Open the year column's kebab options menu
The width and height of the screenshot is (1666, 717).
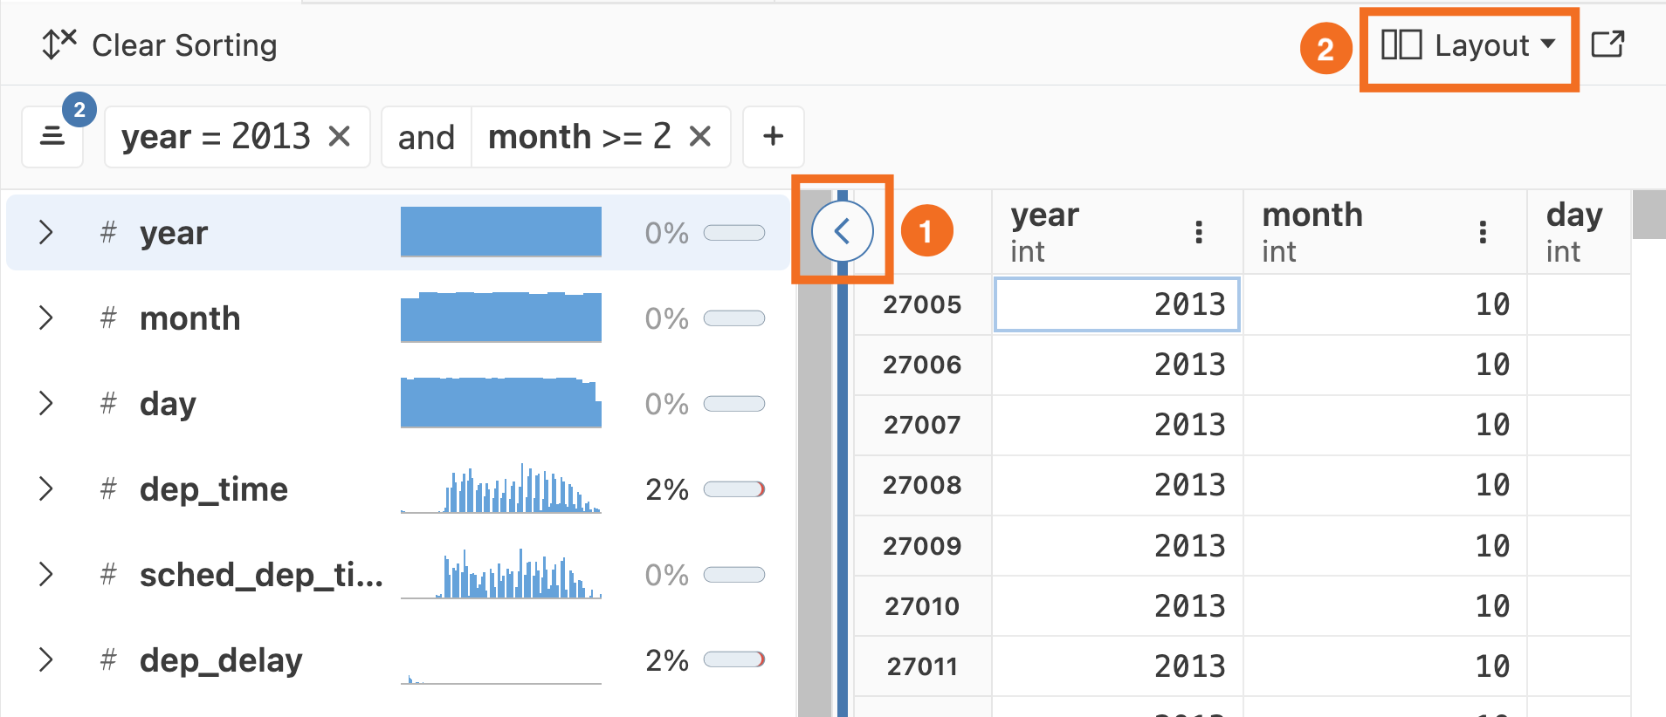coord(1197,232)
